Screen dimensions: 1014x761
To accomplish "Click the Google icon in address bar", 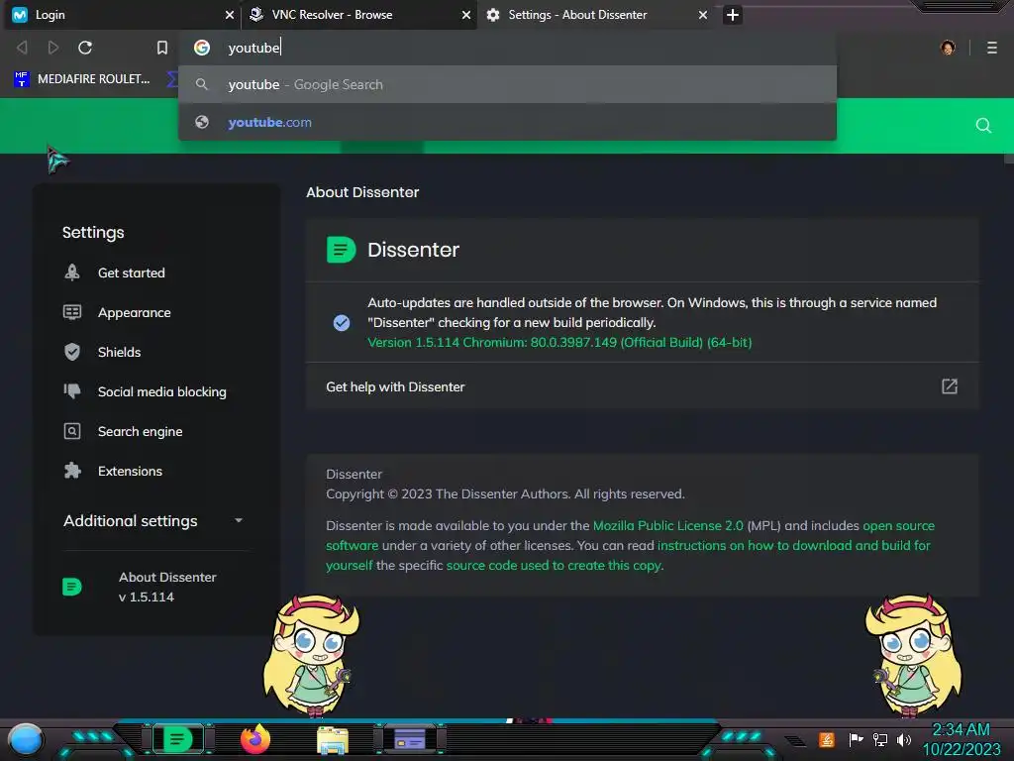I will (x=202, y=48).
